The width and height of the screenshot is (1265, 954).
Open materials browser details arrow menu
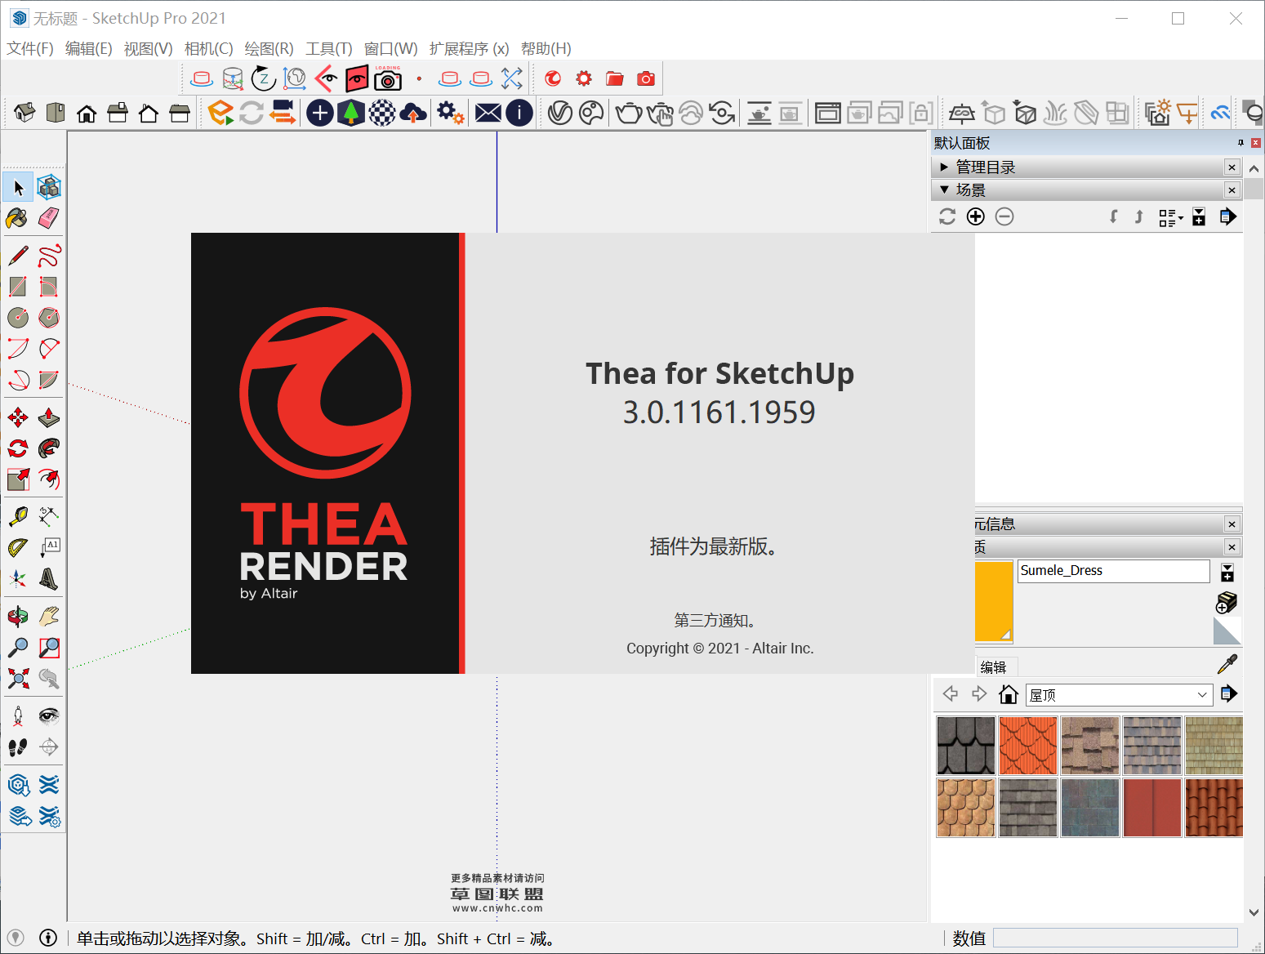pyautogui.click(x=1227, y=694)
